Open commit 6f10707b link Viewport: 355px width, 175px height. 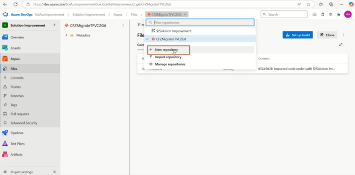click(265, 69)
